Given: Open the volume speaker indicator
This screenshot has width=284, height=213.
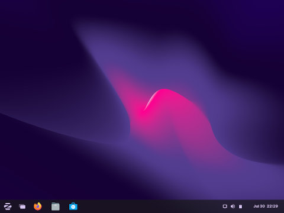Looking at the screenshot, I should click(x=233, y=206).
